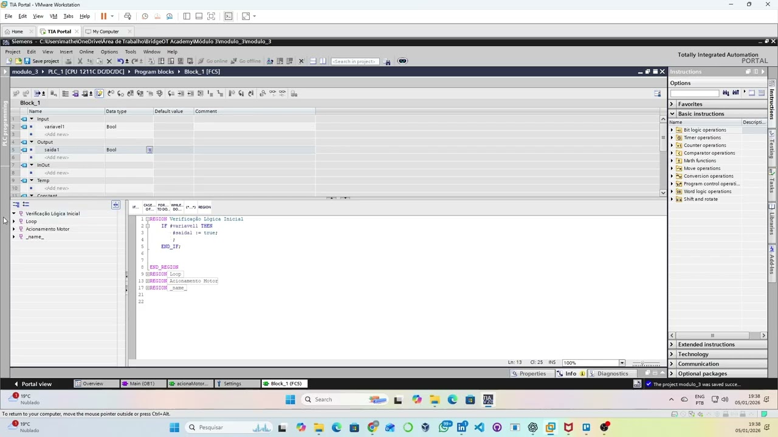Click the Copy icon in the TIA toolbar
This screenshot has height=437, width=778.
tap(89, 61)
